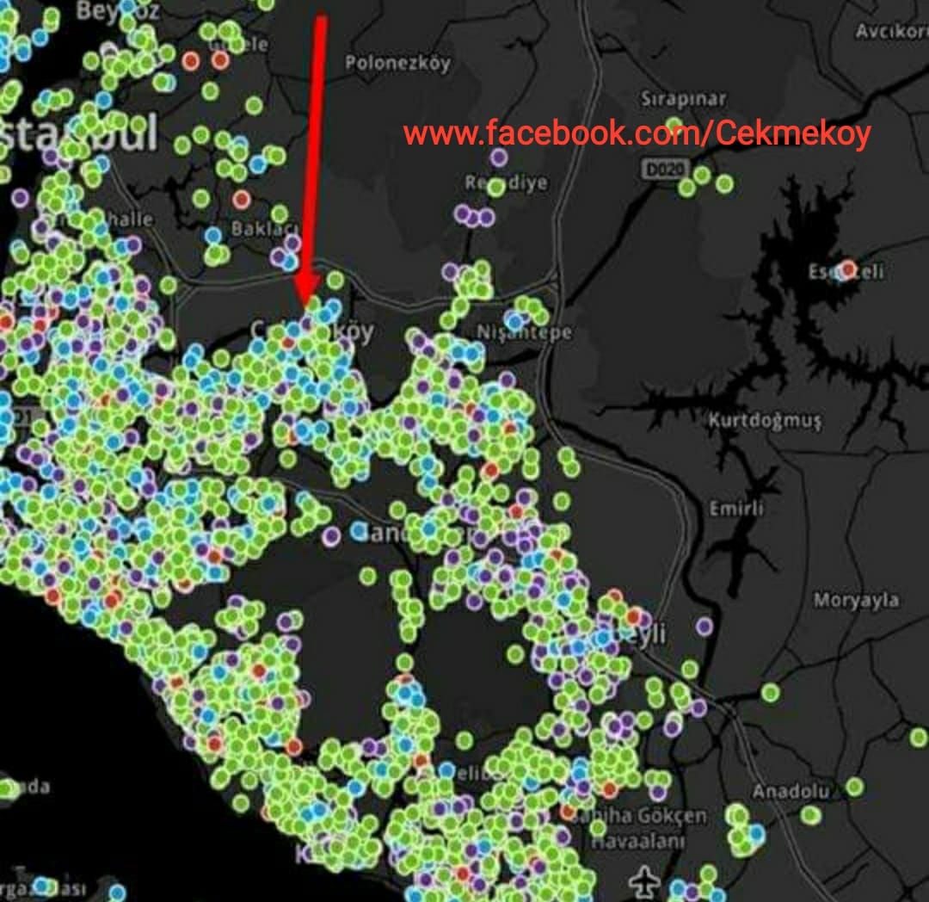Select the red marker above the Baklacı label

[241, 199]
